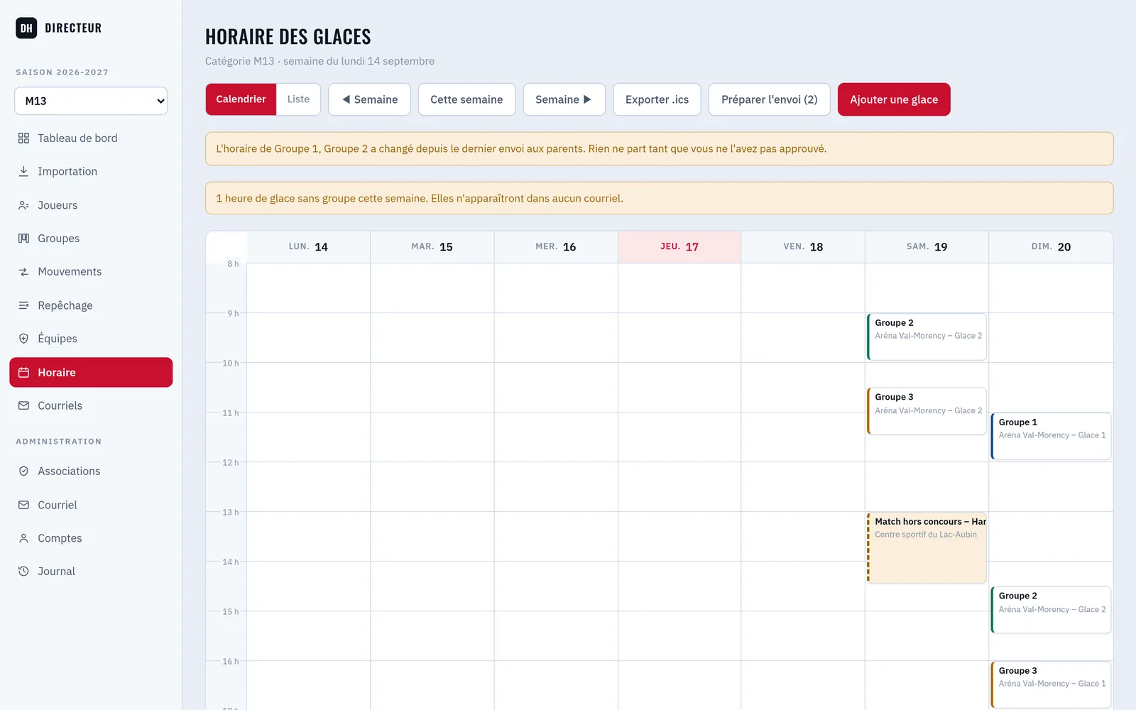Click the Équipes shield icon

pyautogui.click(x=23, y=339)
